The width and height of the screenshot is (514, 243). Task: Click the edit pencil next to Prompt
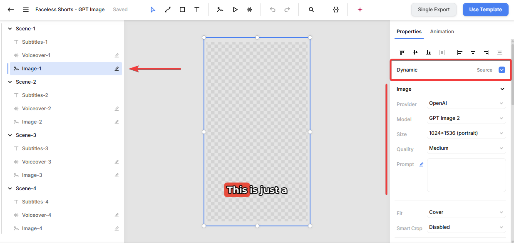[x=421, y=164]
